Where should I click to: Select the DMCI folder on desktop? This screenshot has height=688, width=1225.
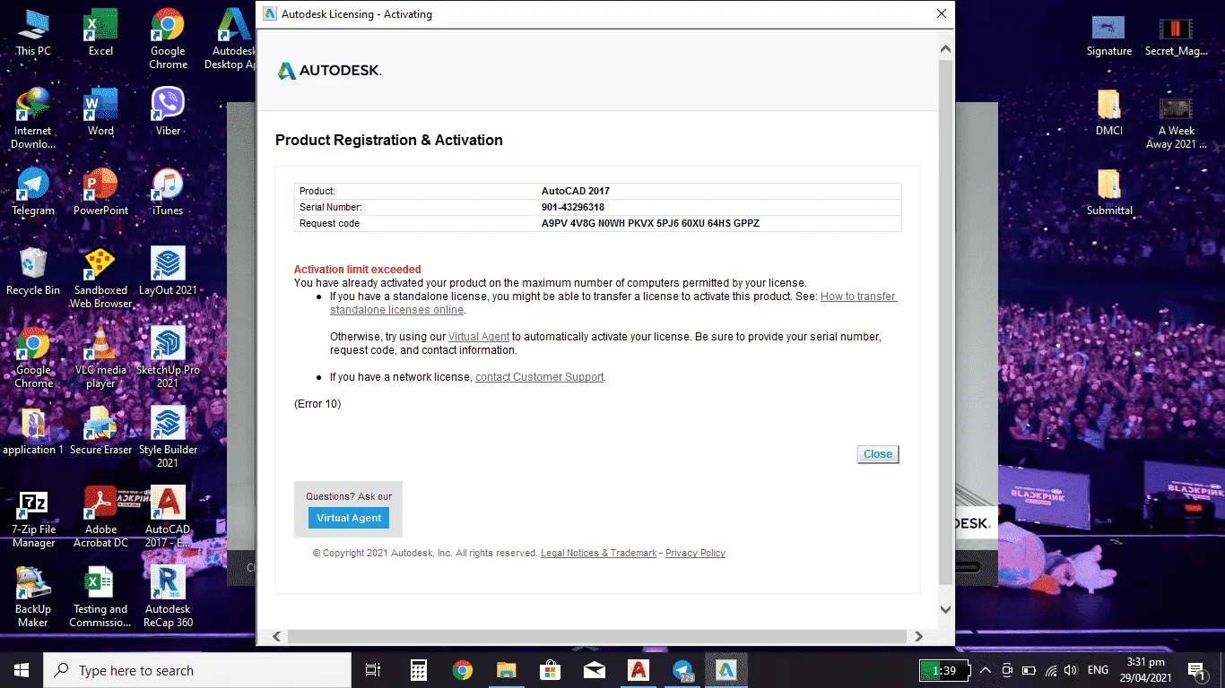pyautogui.click(x=1109, y=112)
